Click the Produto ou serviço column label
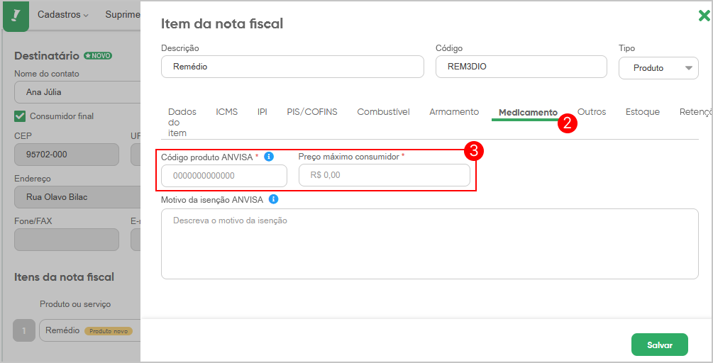713x363 pixels. coord(75,304)
